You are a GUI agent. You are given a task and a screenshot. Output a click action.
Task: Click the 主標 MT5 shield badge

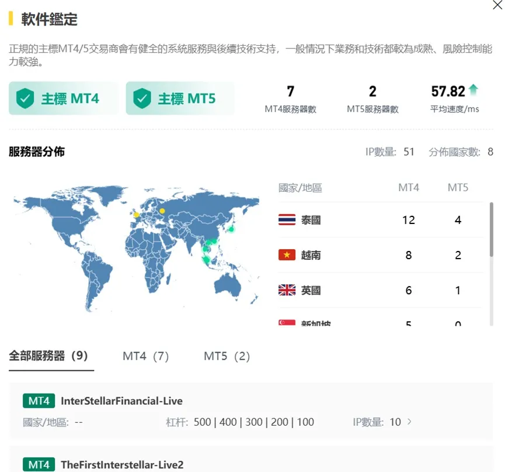180,98
